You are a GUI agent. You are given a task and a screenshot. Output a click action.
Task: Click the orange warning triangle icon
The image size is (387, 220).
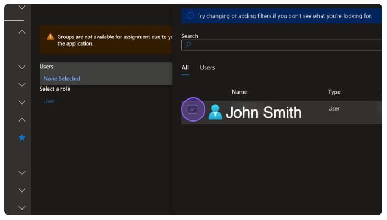click(51, 37)
